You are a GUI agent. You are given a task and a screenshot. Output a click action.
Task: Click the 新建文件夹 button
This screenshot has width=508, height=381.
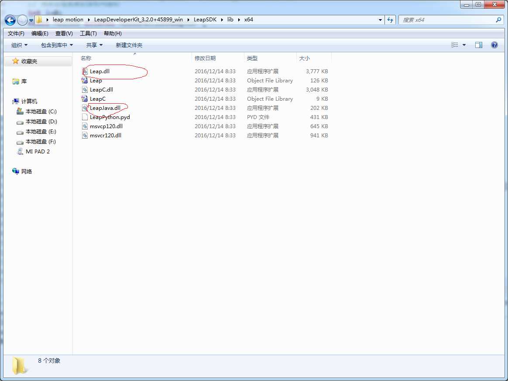129,45
